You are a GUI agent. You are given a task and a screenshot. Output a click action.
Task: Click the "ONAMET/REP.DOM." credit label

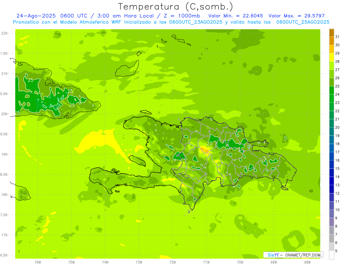303,255
